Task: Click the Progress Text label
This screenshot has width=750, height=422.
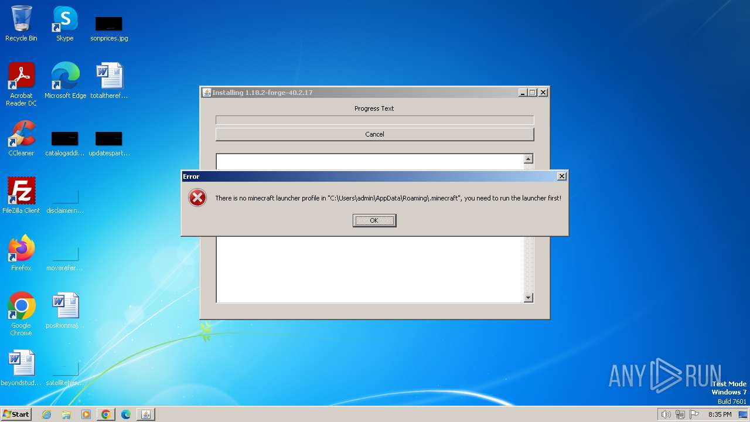Action: point(374,108)
